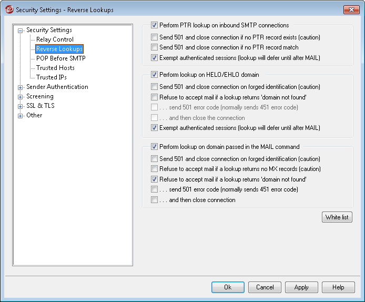365x302 pixels.
Task: Enable refuse mail if no MX records
Action: 154,169
